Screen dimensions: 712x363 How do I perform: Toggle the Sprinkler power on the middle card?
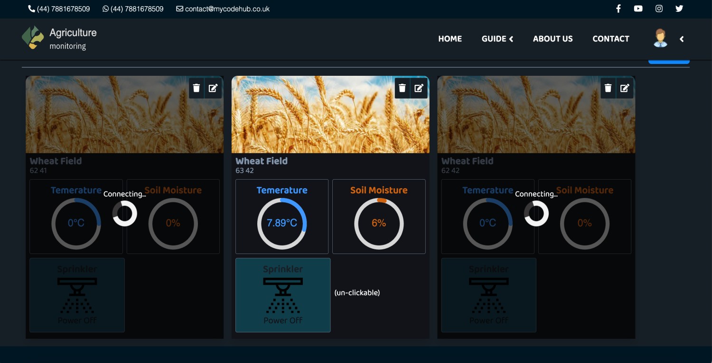tap(283, 295)
